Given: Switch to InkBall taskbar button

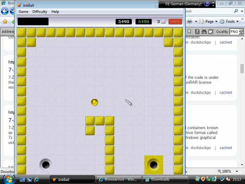Looking at the screenshot, I should pos(72,179).
